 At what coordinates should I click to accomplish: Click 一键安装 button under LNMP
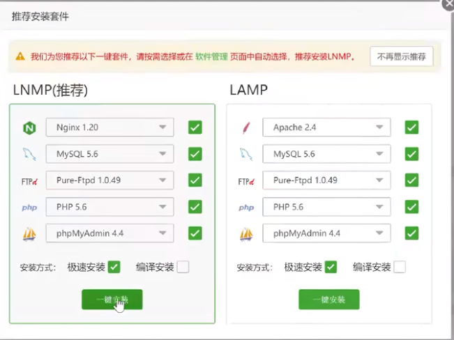point(112,300)
